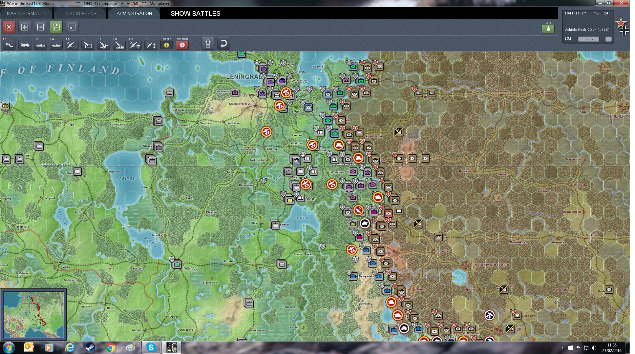Open Paint from the taskbar
This screenshot has width=635, height=354.
click(131, 347)
